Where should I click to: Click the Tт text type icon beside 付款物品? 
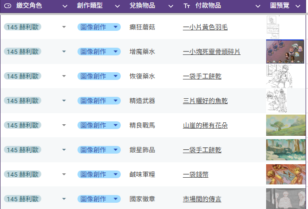(x=187, y=6)
